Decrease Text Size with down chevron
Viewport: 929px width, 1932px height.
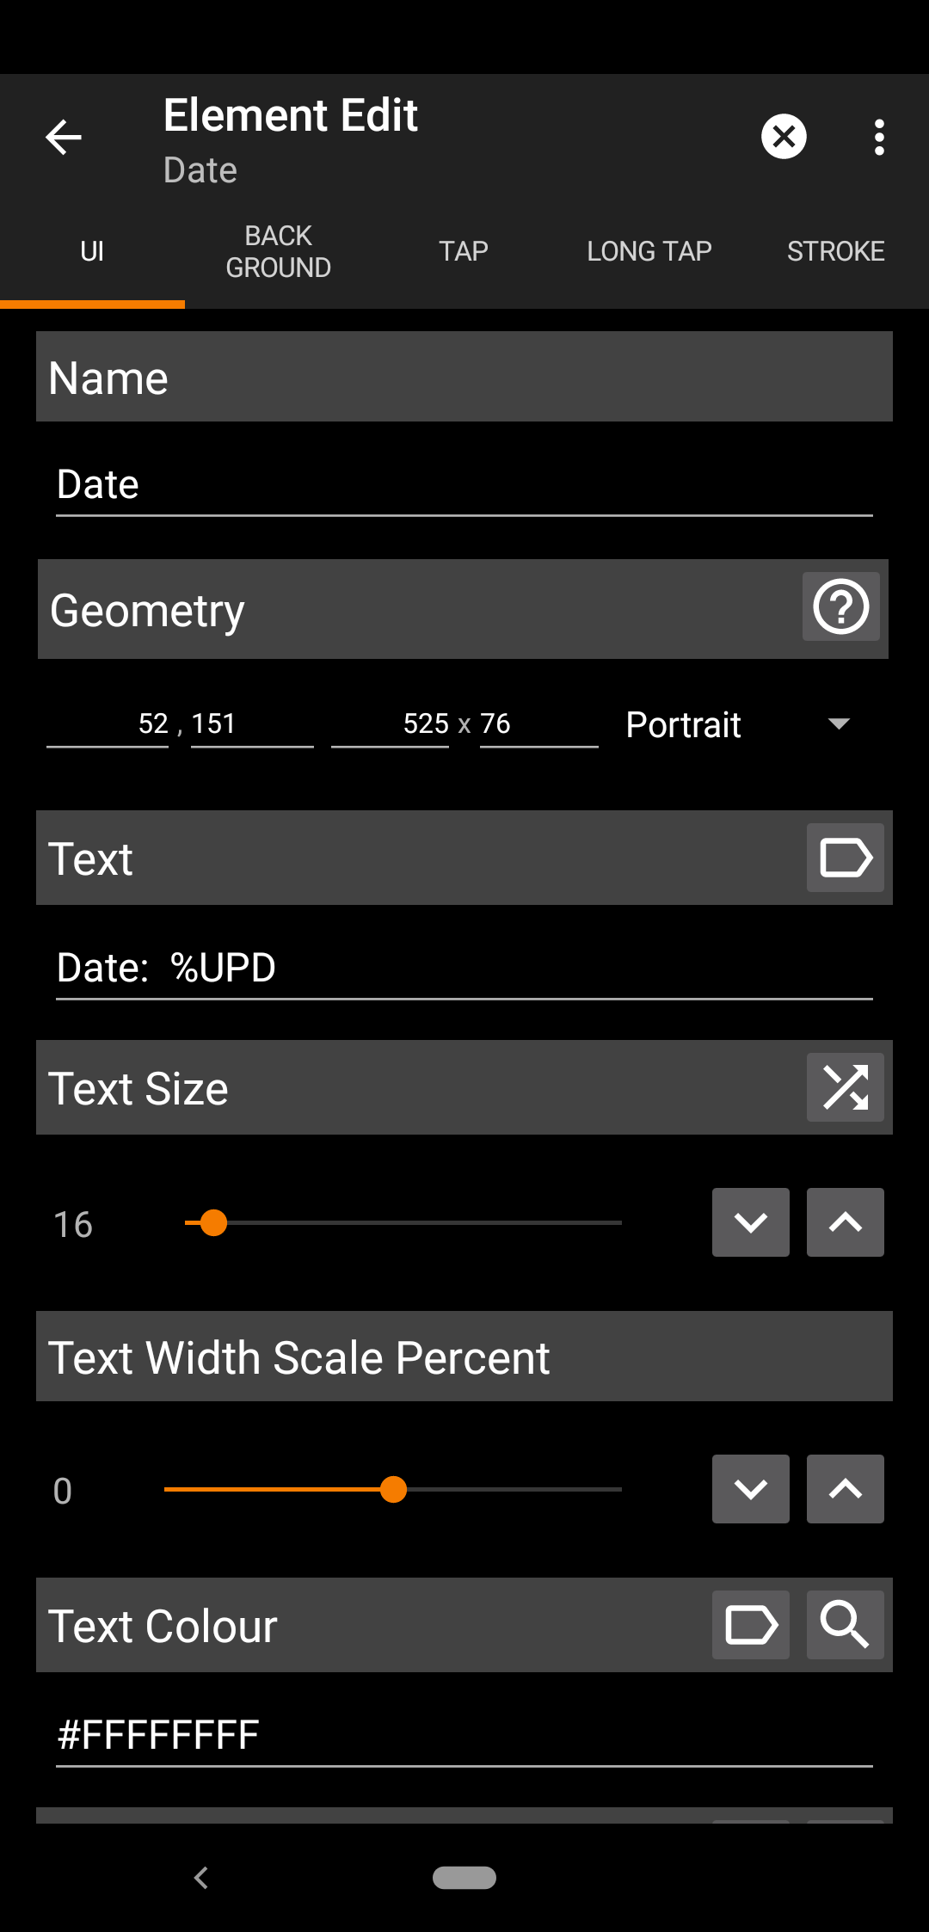(750, 1222)
